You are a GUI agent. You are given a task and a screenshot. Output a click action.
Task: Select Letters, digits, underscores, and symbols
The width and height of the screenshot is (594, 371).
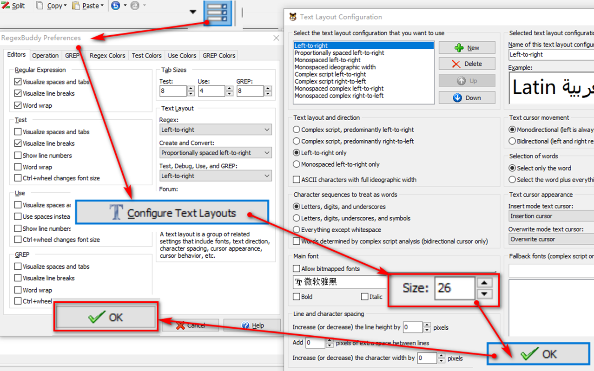coord(297,218)
